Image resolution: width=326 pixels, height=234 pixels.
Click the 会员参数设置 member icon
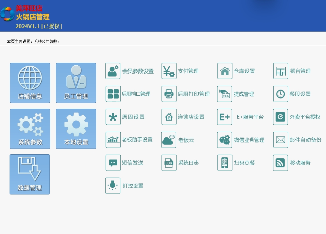113,71
